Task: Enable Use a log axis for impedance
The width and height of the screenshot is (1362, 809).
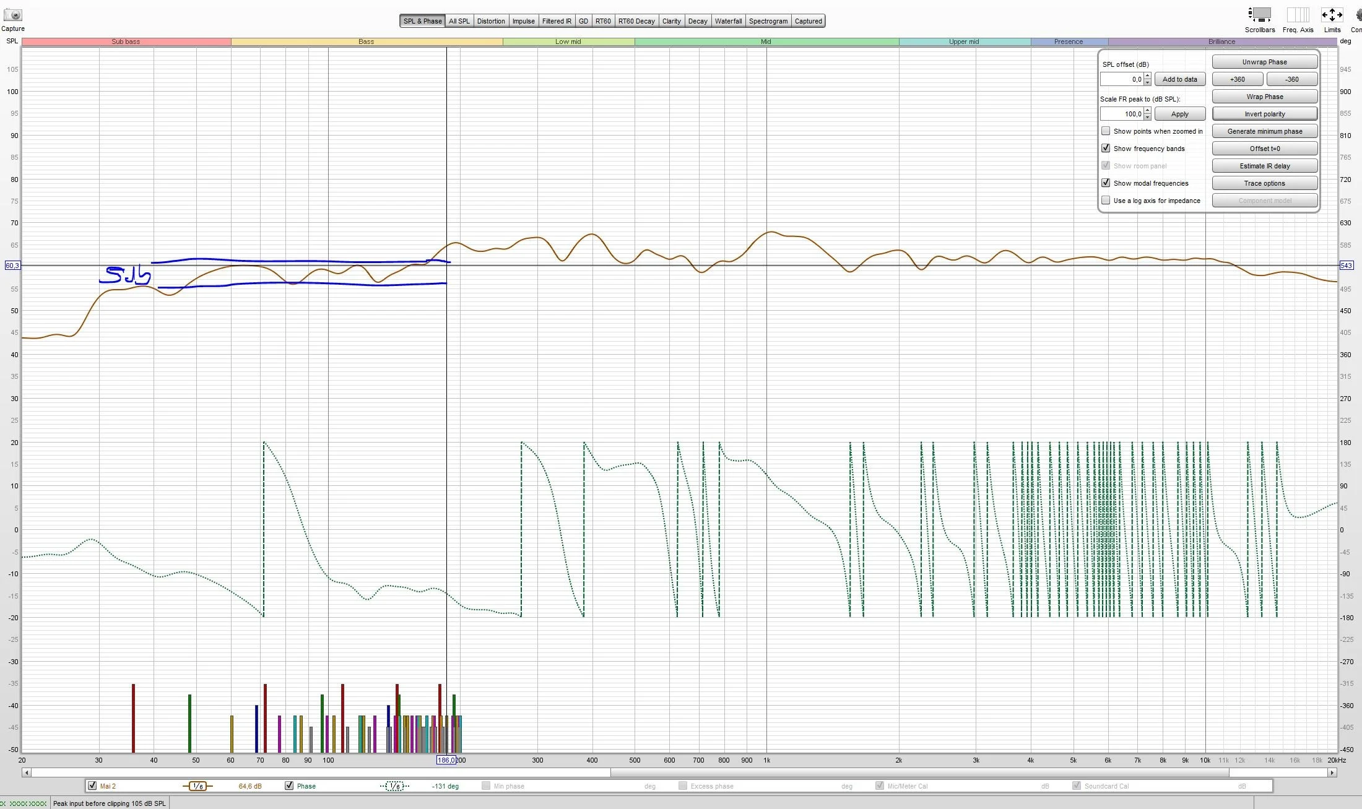Action: [x=1106, y=201]
